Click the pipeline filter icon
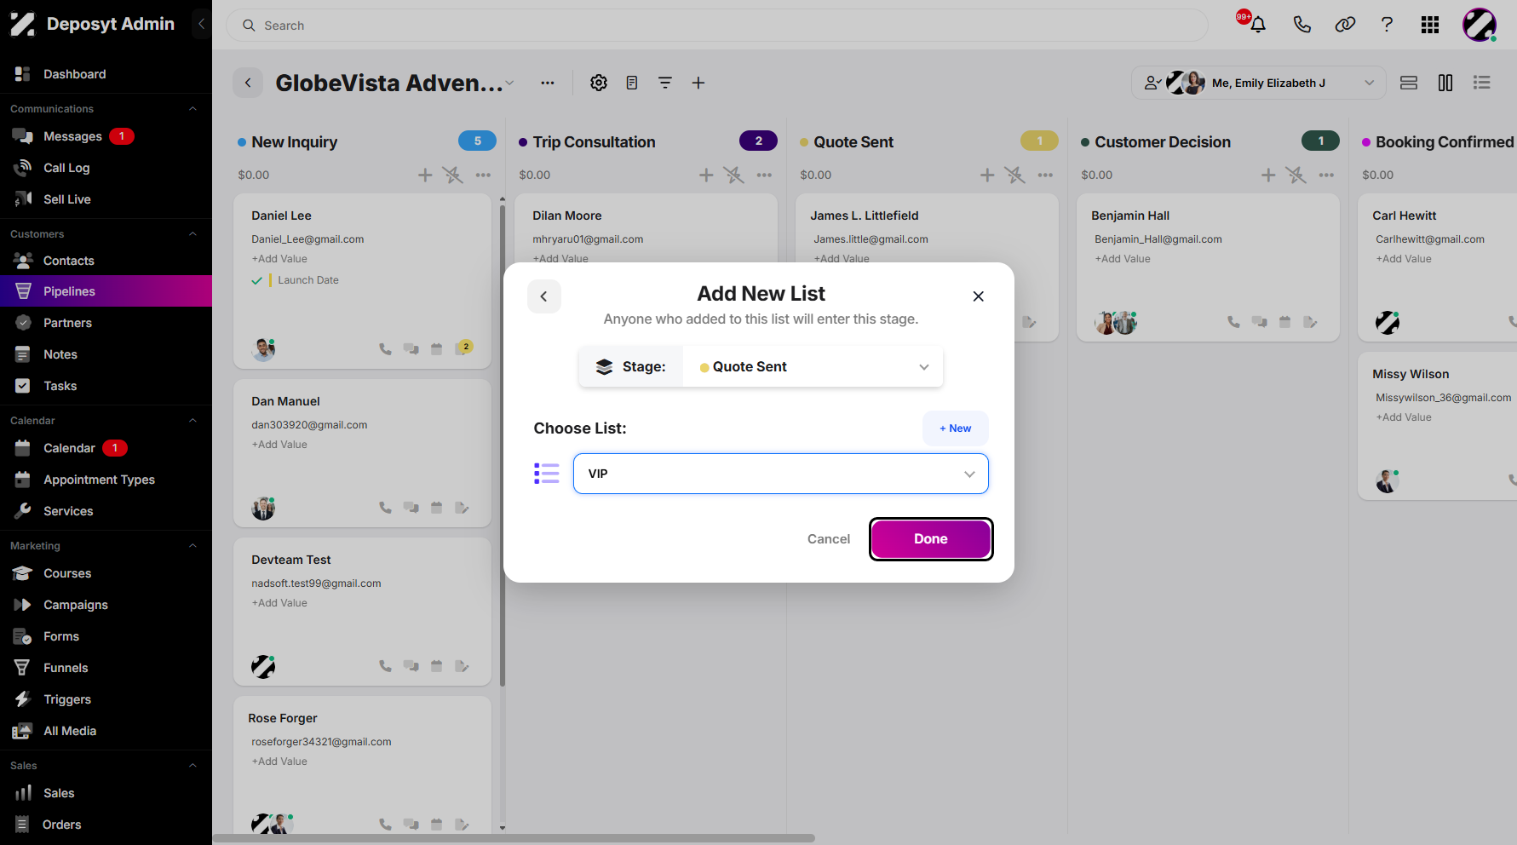 tap(665, 83)
